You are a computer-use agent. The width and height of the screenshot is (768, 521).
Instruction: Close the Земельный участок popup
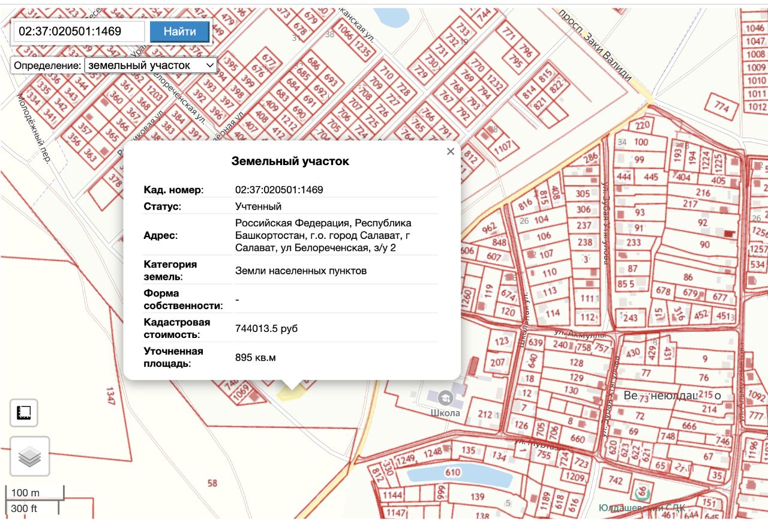click(x=451, y=151)
